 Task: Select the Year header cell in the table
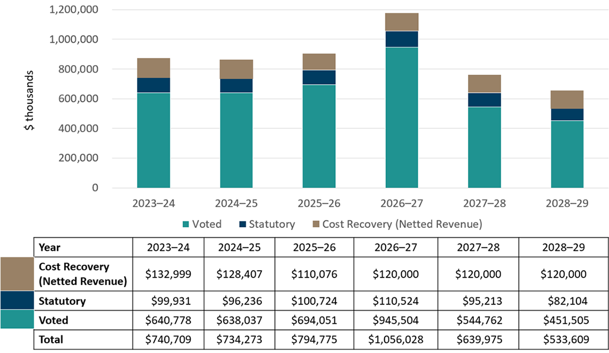click(48, 247)
